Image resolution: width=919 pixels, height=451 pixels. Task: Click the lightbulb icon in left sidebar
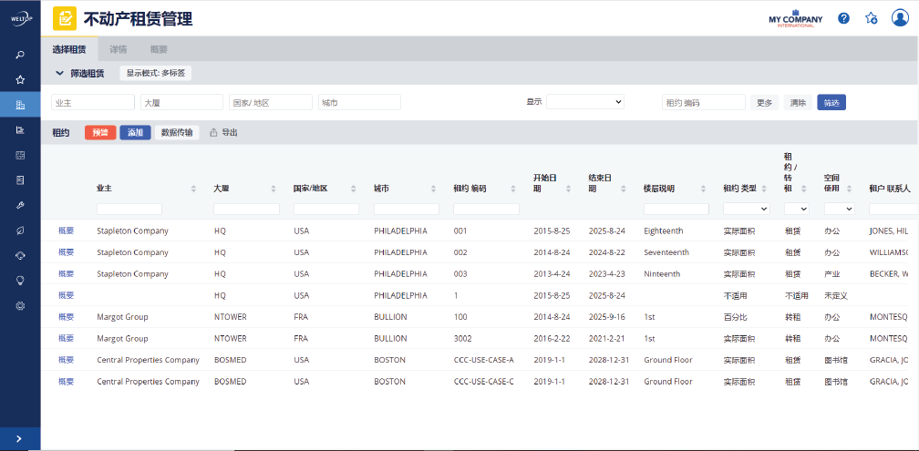(20, 281)
